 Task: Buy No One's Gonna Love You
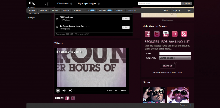click(x=126, y=27)
